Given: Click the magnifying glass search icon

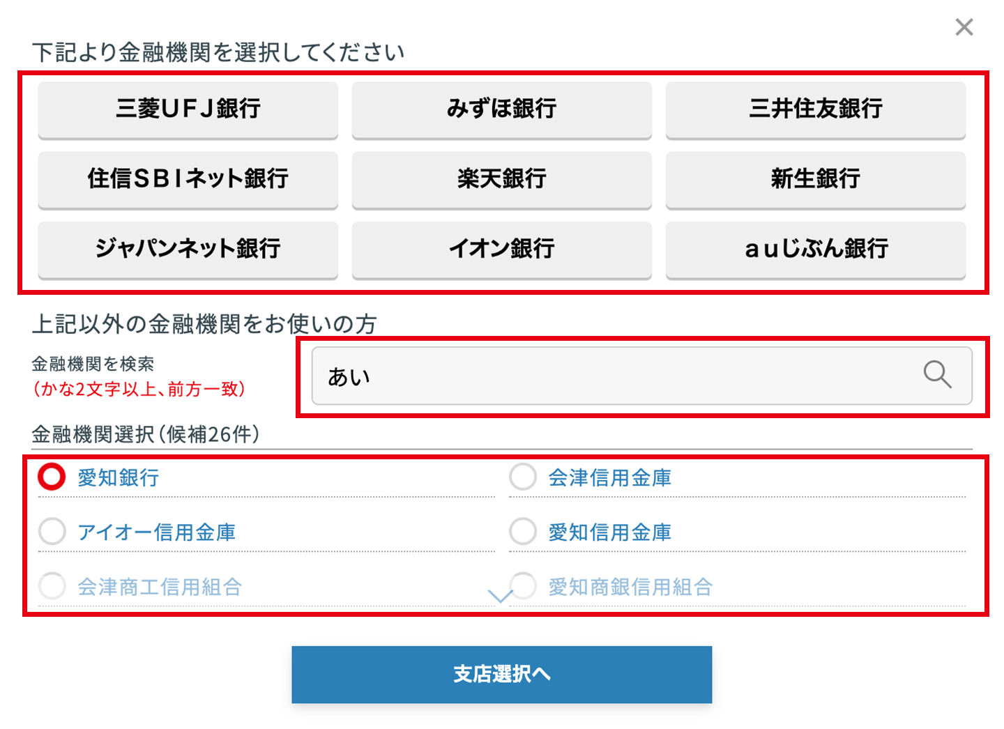Looking at the screenshot, I should pos(937,375).
